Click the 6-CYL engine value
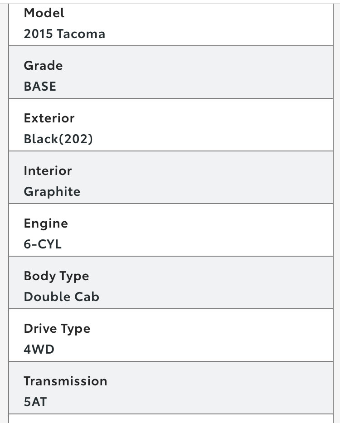This screenshot has width=340, height=423. tap(43, 244)
